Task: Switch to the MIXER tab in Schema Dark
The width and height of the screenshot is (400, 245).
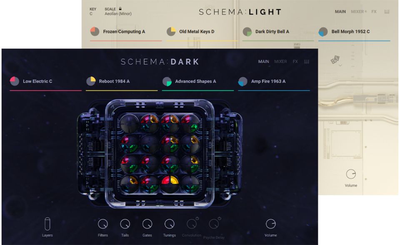Action: tap(280, 61)
